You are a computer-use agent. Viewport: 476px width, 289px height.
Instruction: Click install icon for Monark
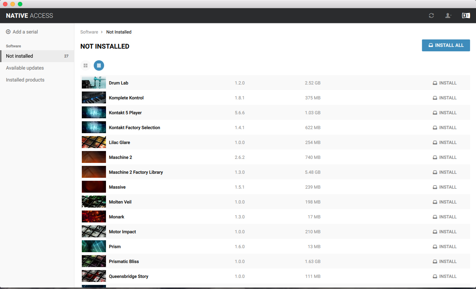435,217
